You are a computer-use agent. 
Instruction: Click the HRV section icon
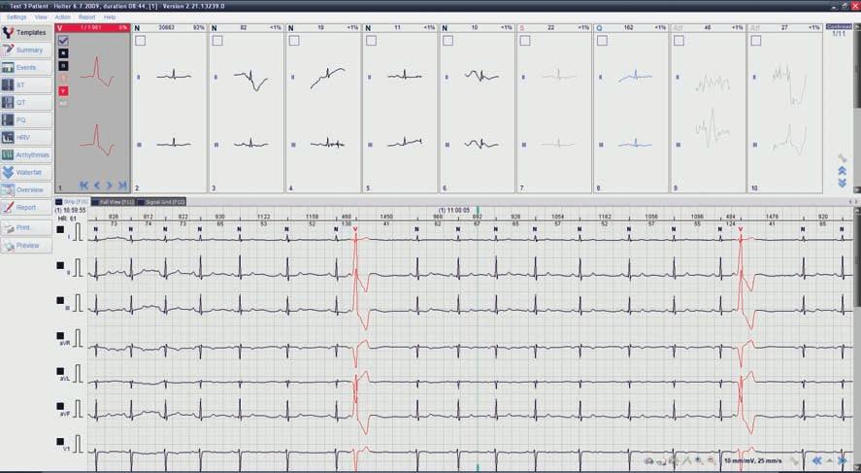(8, 137)
